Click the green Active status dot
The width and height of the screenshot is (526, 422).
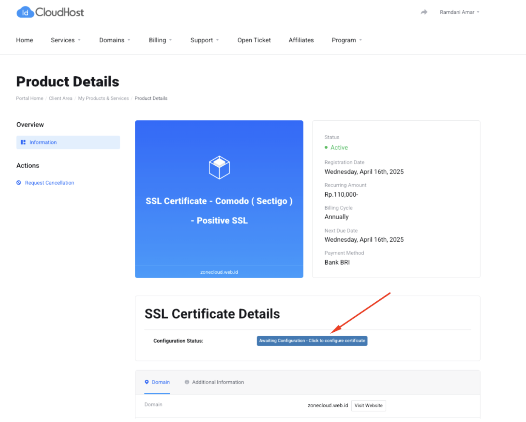[326, 148]
